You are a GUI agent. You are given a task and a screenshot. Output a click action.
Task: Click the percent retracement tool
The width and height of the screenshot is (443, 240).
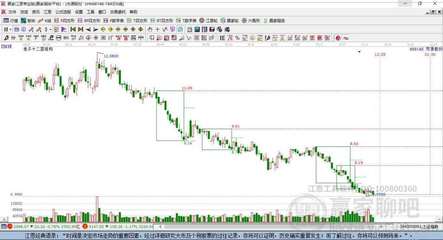click(238, 38)
